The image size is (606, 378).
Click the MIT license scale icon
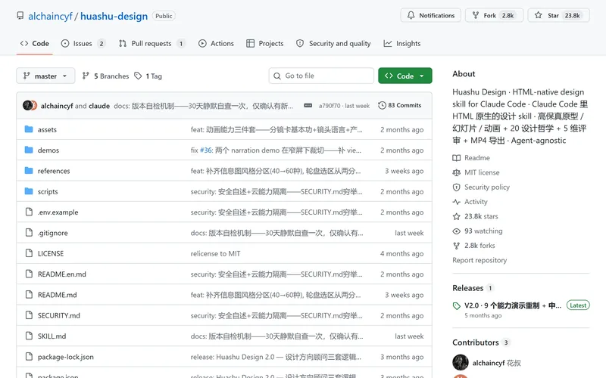click(x=457, y=172)
